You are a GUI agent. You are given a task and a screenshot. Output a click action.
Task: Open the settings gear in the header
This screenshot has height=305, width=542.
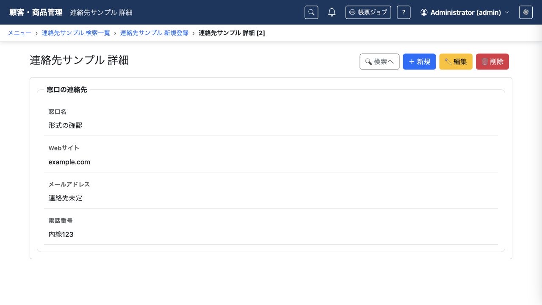(526, 12)
